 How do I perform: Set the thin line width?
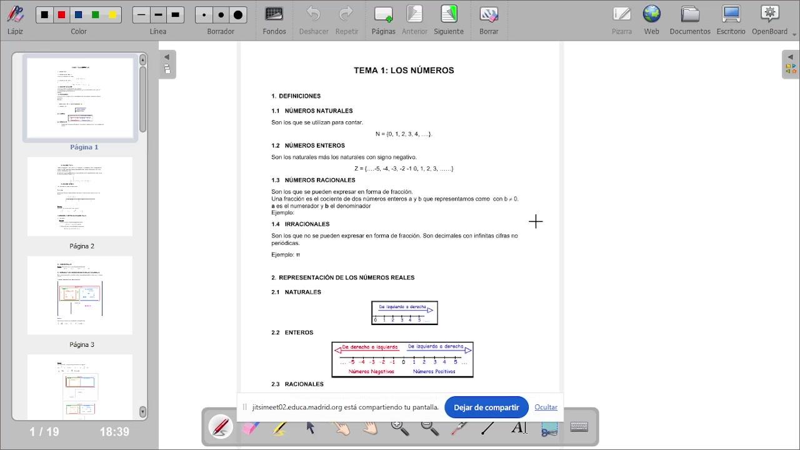(141, 14)
